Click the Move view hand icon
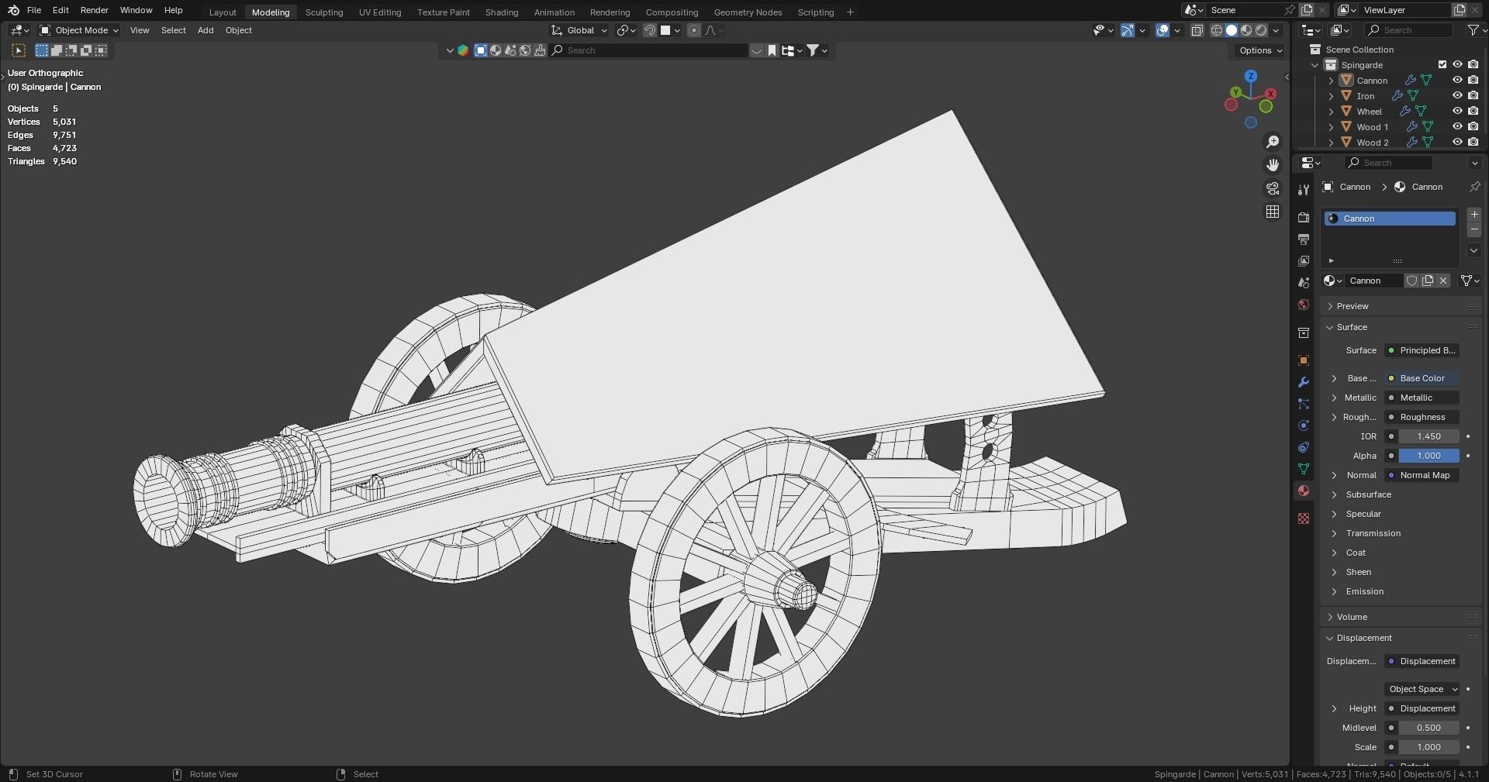 click(x=1273, y=165)
